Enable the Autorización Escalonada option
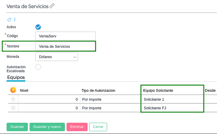 [38, 67]
